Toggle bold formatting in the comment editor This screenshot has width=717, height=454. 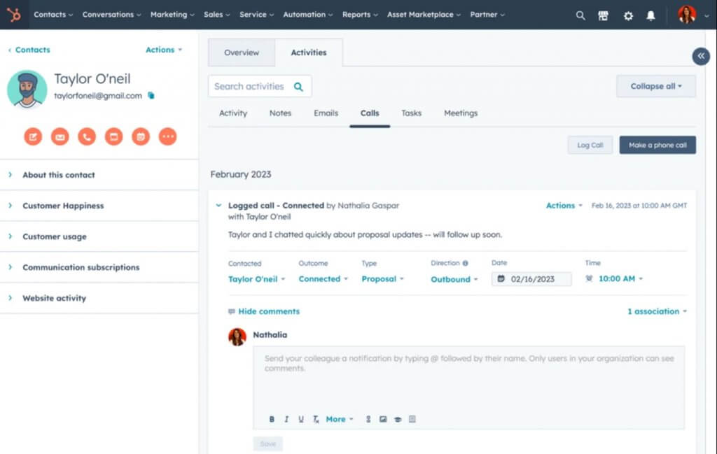click(x=272, y=419)
